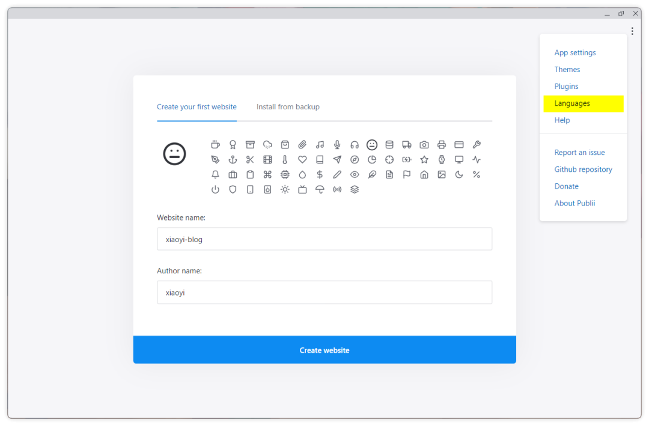Choose the camera icon for the website

424,145
